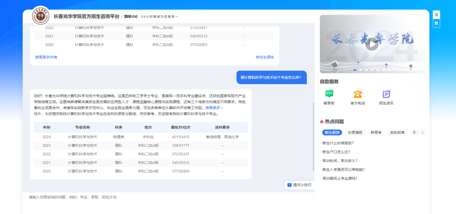Select the 奖助政策 tab
456x214 pixels.
(397, 132)
